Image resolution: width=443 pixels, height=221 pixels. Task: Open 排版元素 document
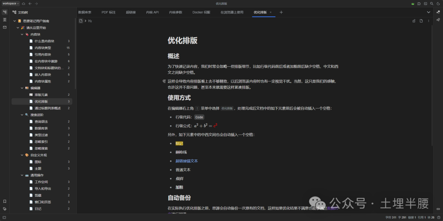(x=42, y=95)
